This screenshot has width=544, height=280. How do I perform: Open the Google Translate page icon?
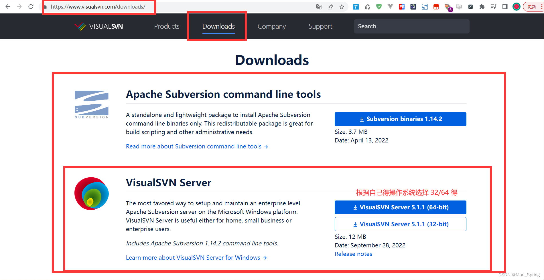319,7
